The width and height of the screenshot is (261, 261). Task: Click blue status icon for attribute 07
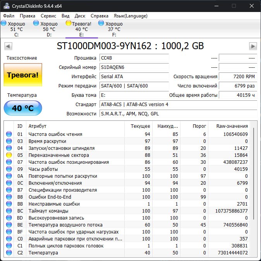click(9, 162)
